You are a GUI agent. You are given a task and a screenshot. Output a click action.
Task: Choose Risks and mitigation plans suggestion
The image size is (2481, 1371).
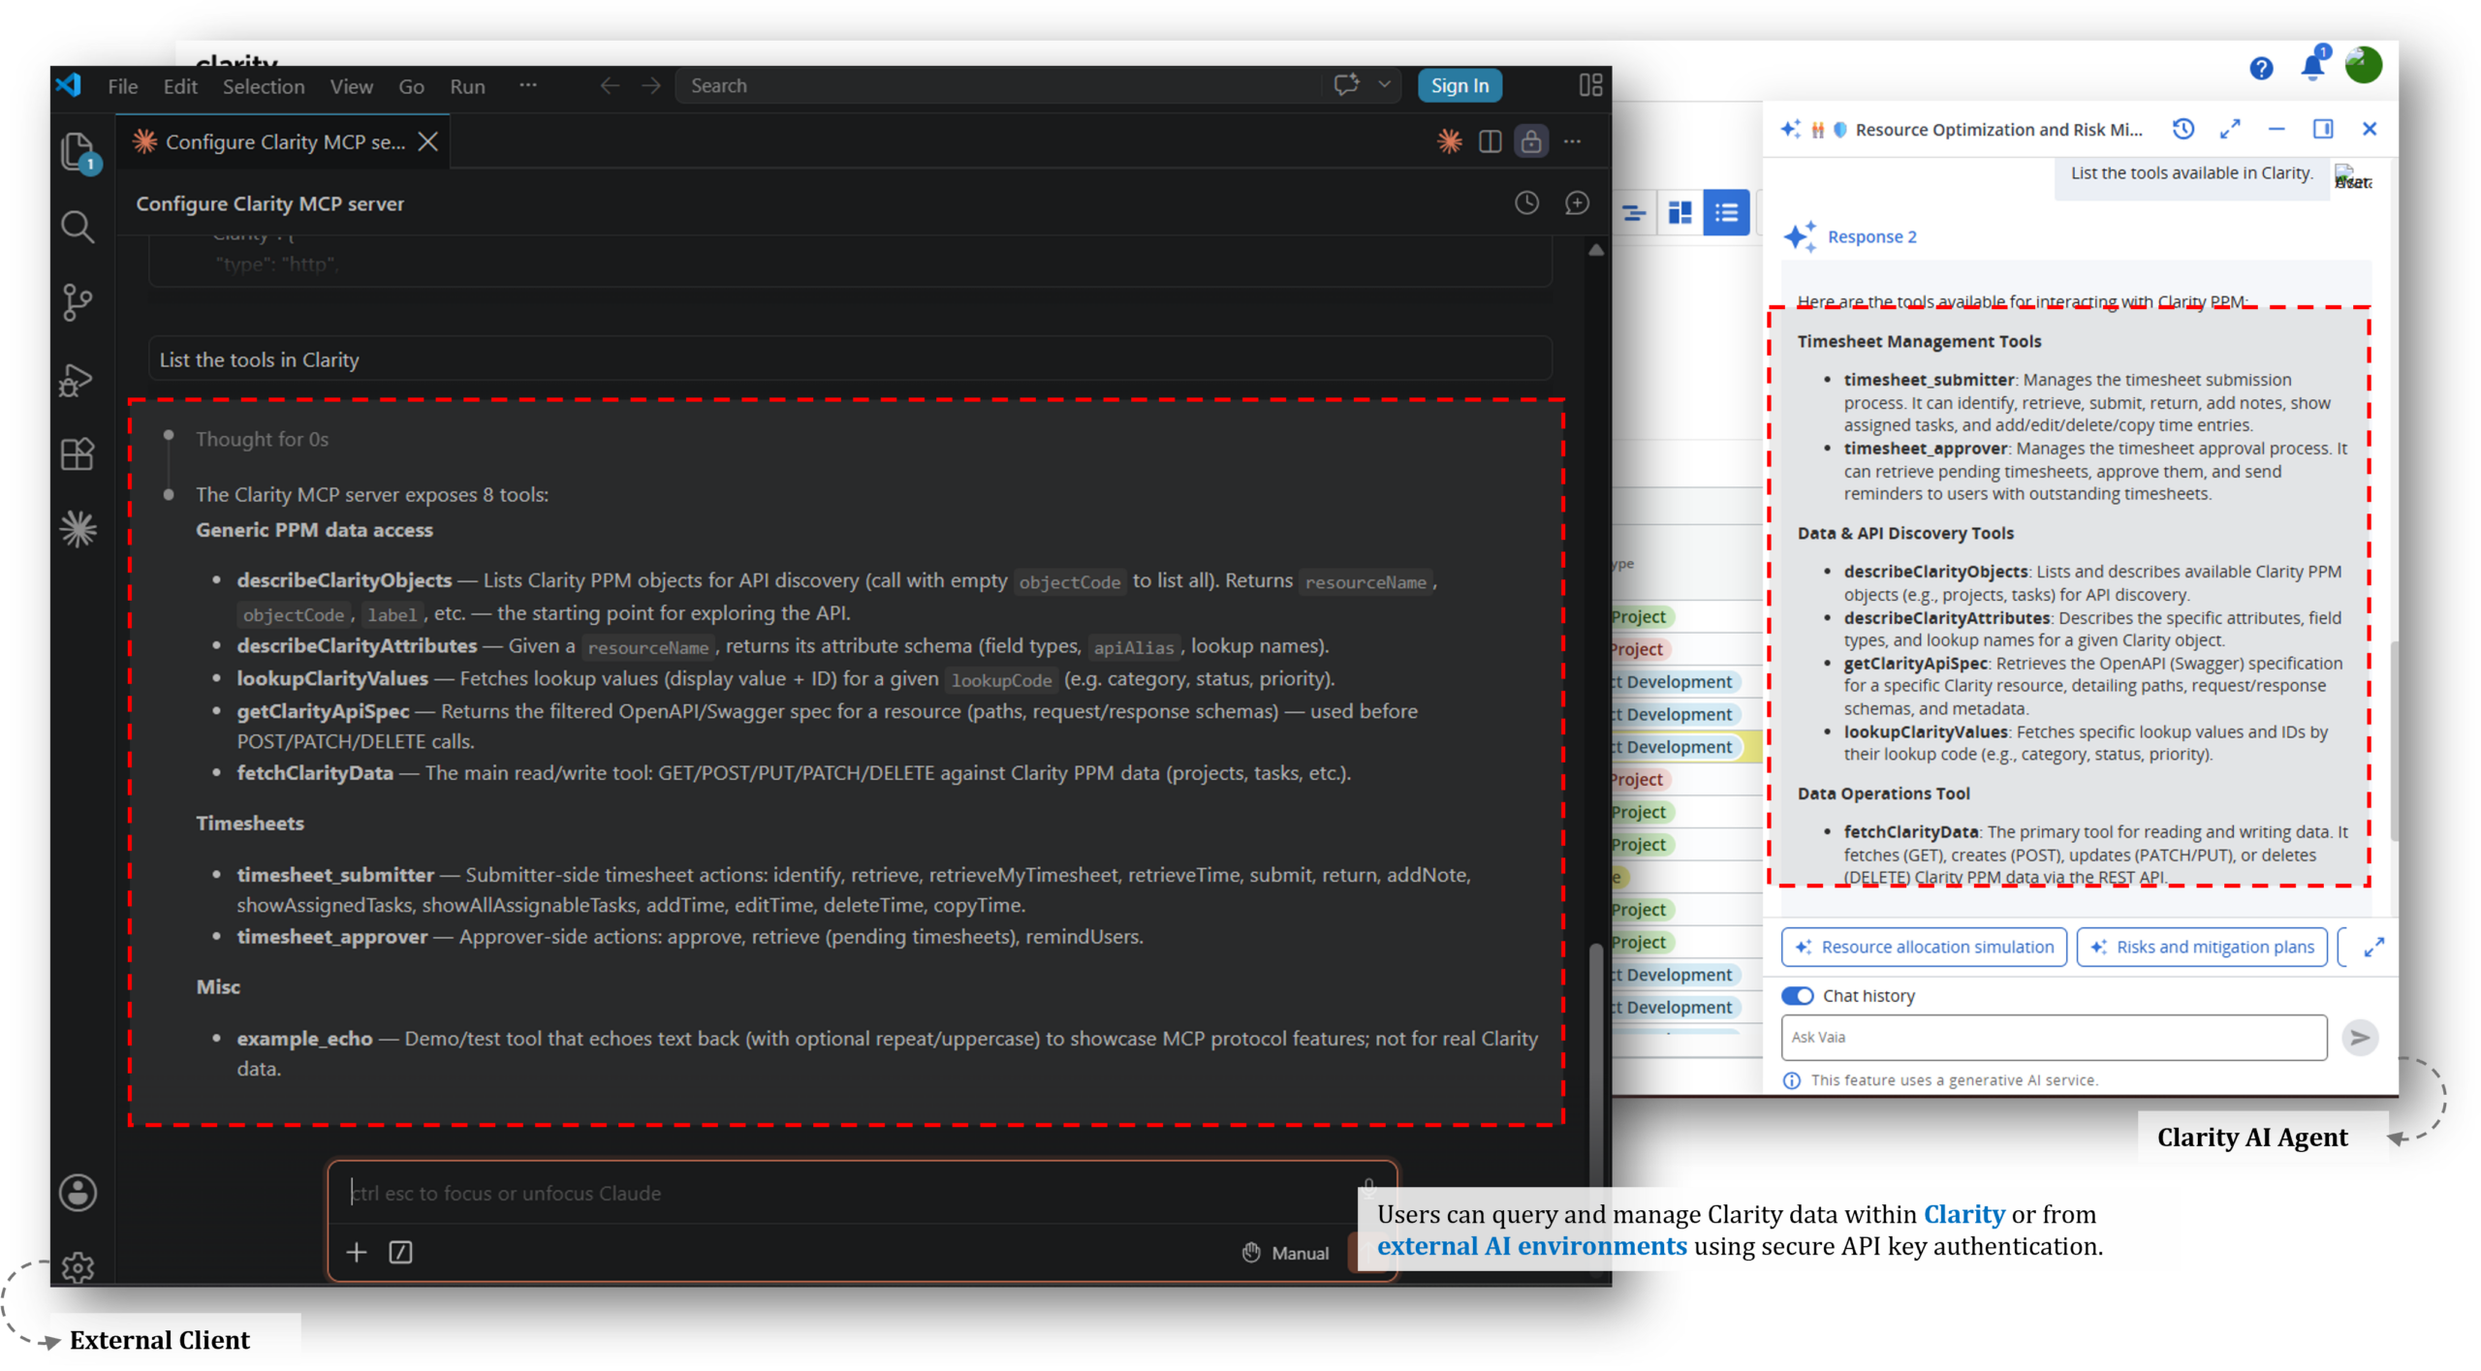(2201, 947)
